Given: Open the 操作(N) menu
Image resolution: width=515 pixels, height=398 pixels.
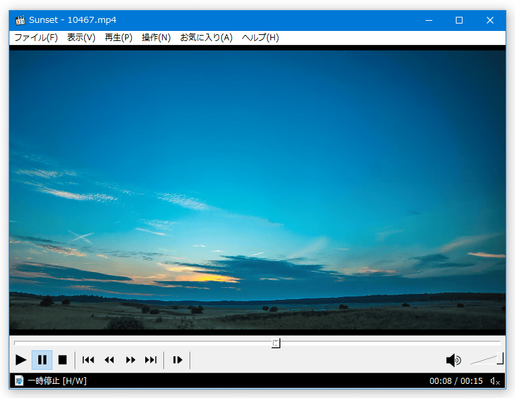Looking at the screenshot, I should [156, 38].
